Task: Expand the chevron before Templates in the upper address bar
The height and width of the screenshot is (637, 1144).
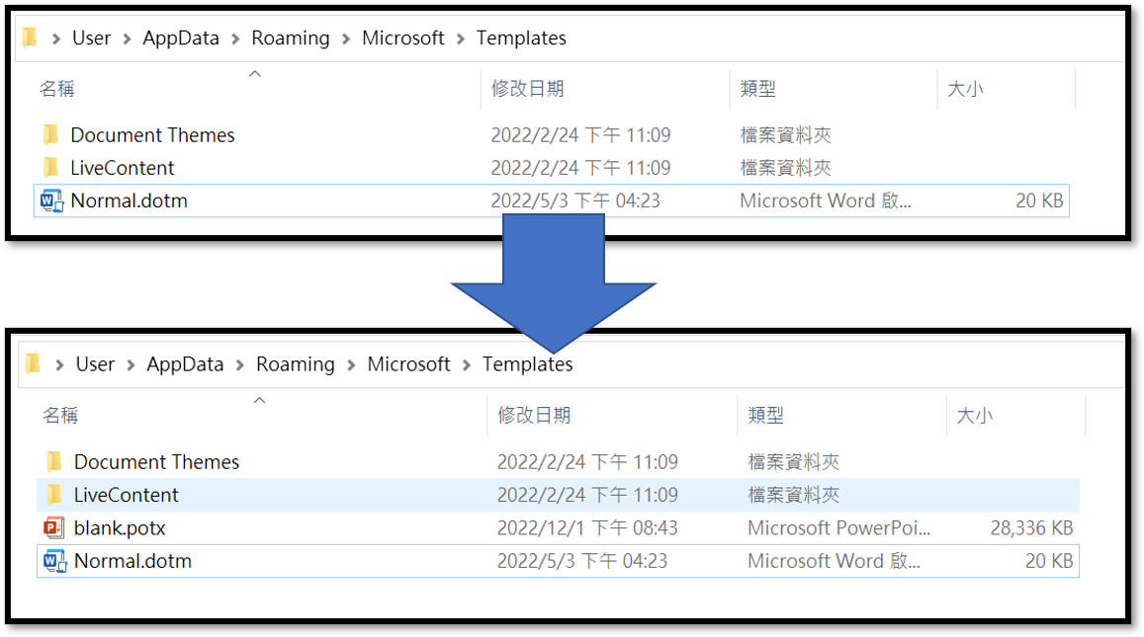Action: pyautogui.click(x=461, y=39)
